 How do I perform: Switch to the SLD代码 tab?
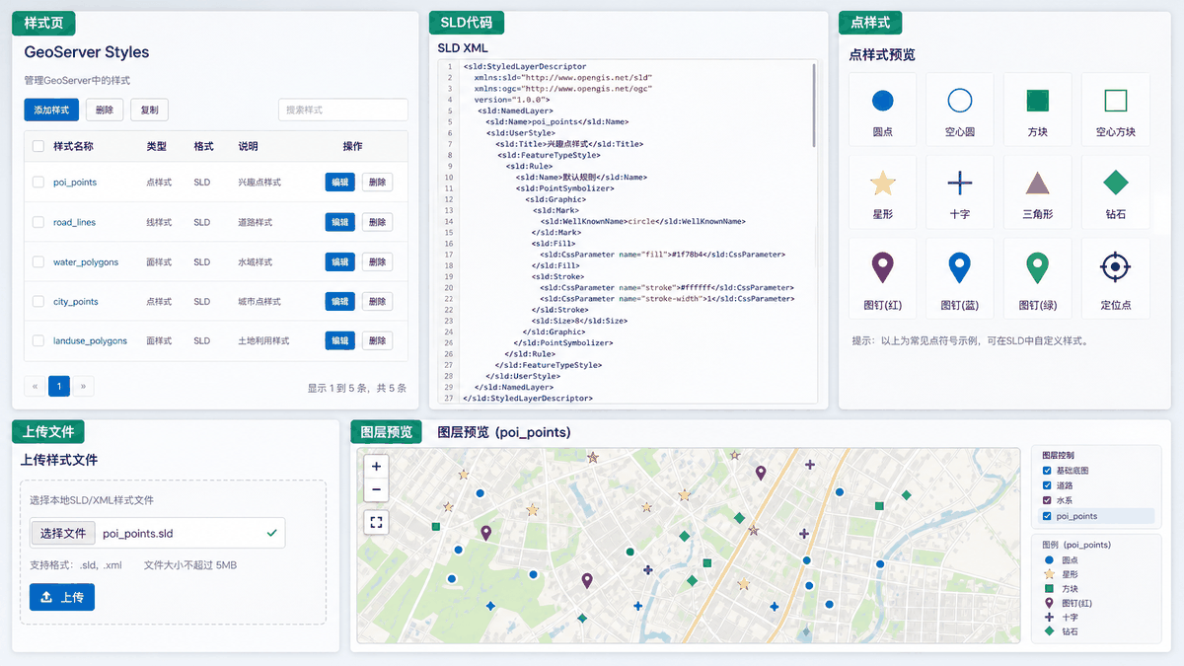(x=467, y=23)
